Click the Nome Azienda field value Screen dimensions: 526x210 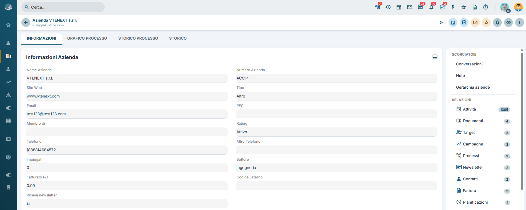click(x=127, y=78)
